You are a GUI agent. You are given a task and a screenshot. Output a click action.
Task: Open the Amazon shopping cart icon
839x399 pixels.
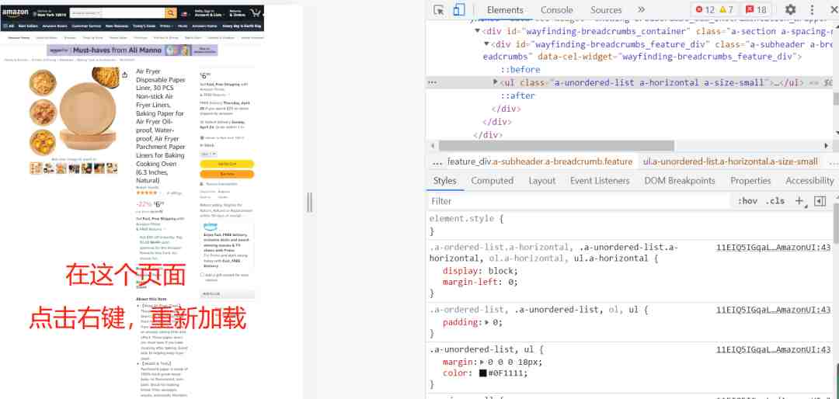coord(256,13)
